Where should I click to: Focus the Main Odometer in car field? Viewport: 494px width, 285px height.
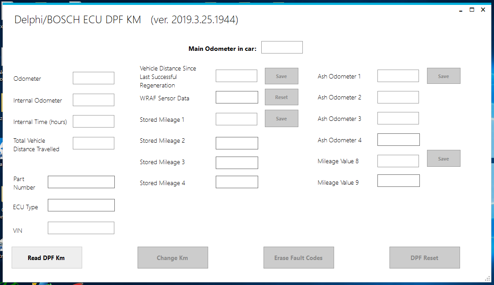[x=282, y=47]
